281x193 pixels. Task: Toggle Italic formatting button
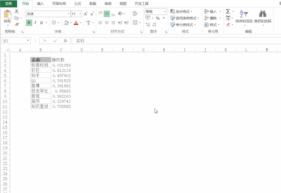(x=35, y=22)
